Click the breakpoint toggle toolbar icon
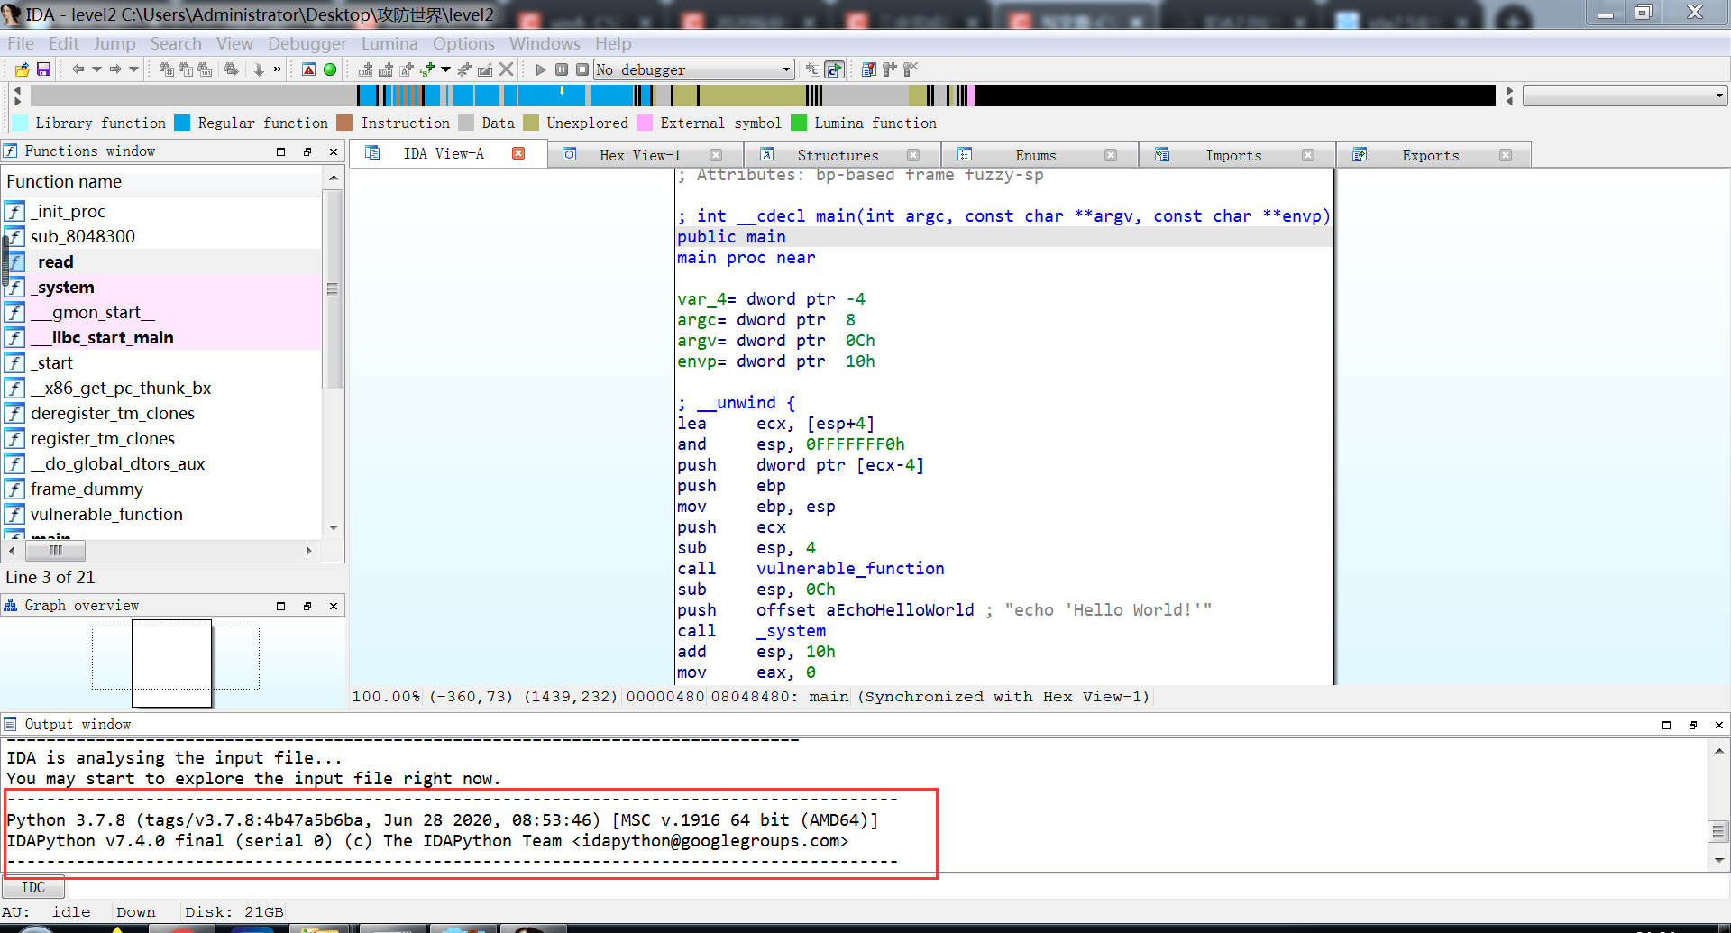The width and height of the screenshot is (1731, 933). click(890, 69)
